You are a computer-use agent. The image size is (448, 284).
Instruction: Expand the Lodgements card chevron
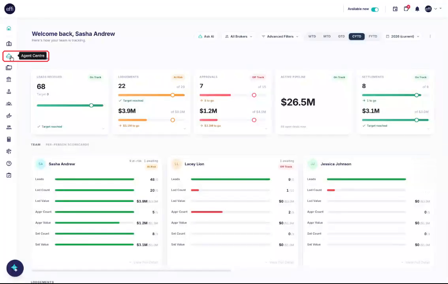pyautogui.click(x=184, y=129)
